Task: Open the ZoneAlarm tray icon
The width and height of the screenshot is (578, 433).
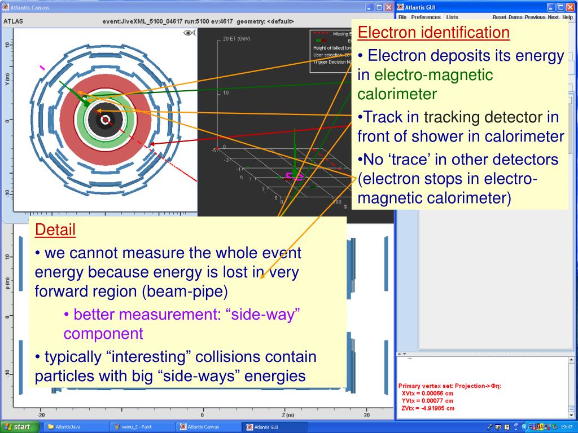Action: pyautogui.click(x=540, y=427)
